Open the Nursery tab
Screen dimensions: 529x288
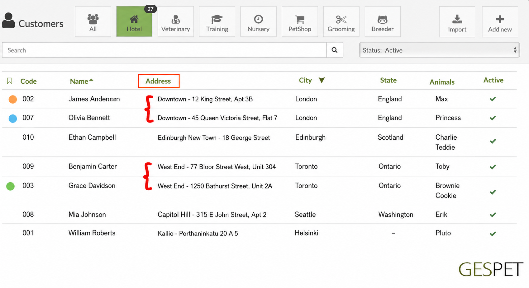(259, 21)
